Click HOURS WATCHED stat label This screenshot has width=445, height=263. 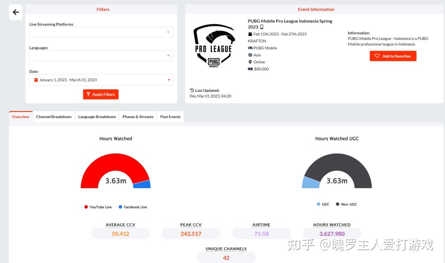332,225
